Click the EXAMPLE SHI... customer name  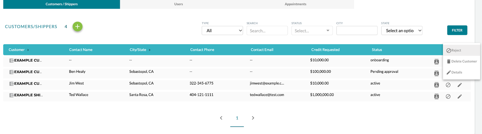(x=28, y=95)
